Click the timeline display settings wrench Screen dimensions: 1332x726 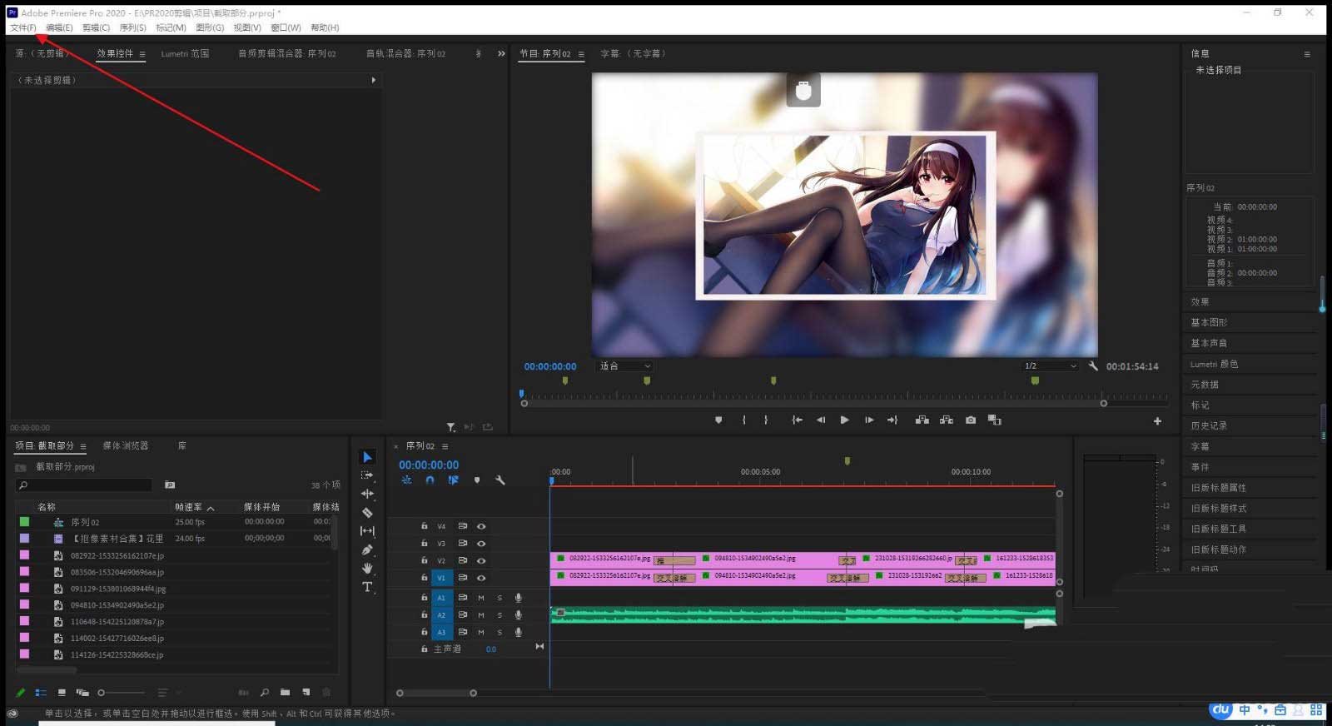[500, 480]
